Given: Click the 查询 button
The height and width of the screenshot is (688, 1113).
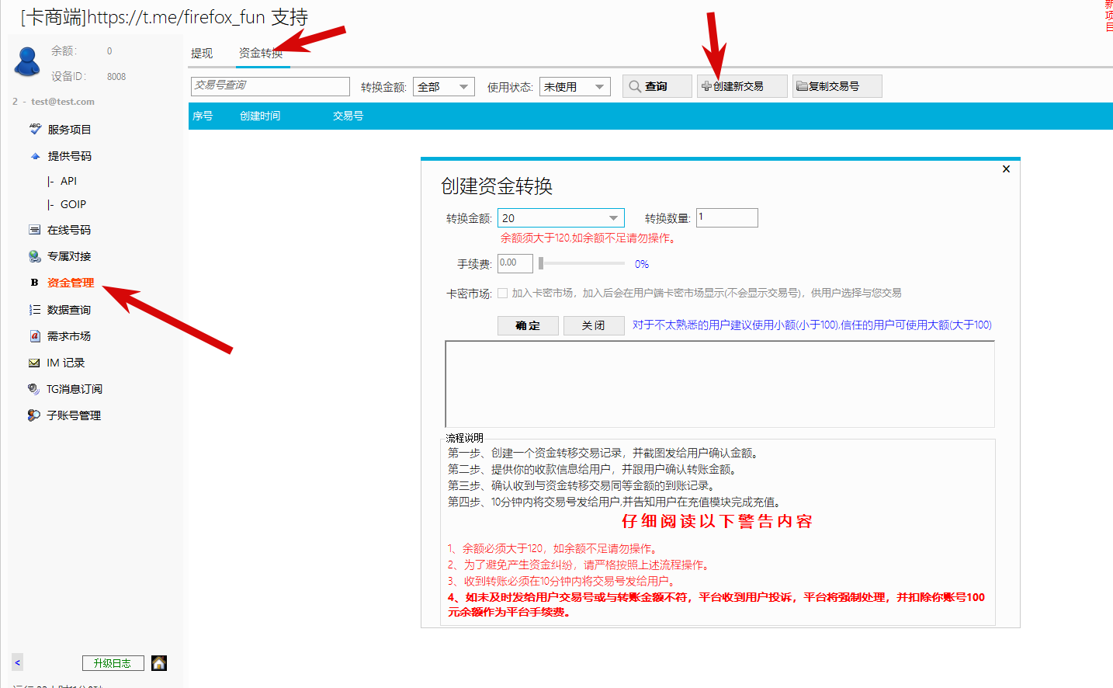Looking at the screenshot, I should [657, 86].
